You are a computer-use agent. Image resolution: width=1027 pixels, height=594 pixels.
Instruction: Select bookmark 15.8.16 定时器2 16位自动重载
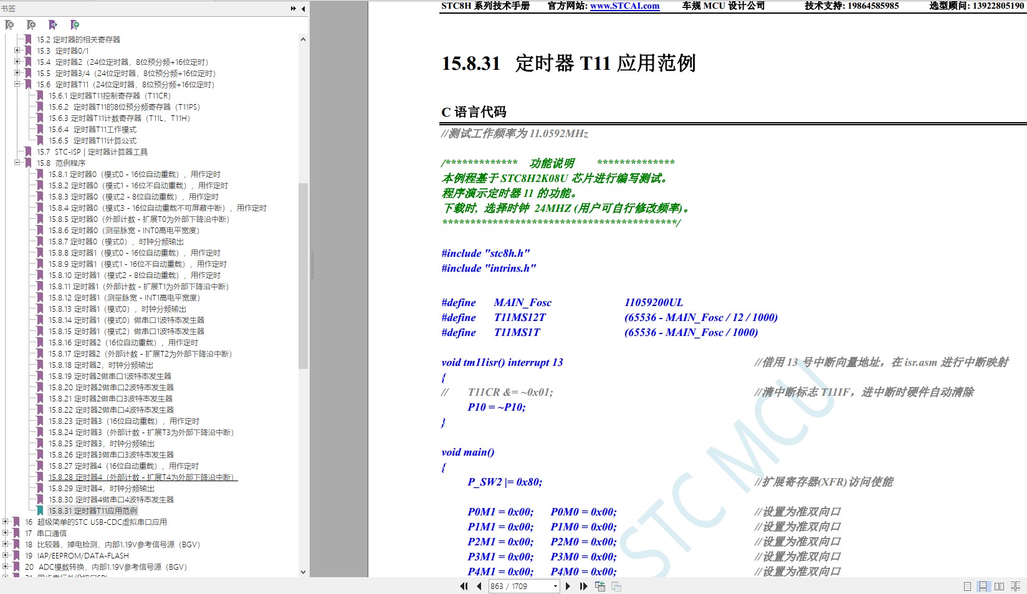pyautogui.click(x=123, y=342)
